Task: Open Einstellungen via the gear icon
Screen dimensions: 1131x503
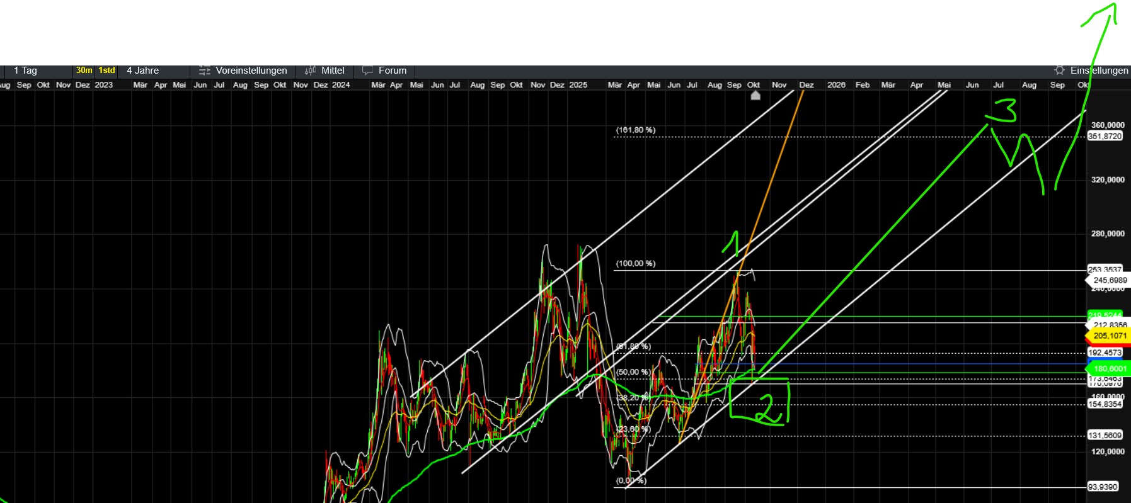Action: coord(1059,71)
